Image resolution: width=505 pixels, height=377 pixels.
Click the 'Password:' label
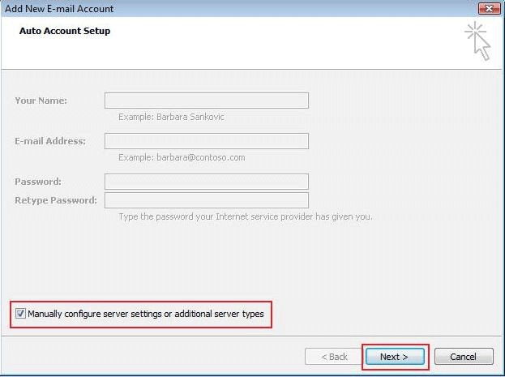[37, 182]
